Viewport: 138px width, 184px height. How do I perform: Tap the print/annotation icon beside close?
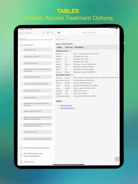(48, 33)
